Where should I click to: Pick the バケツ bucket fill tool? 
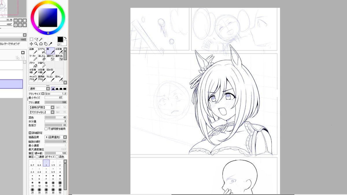coord(33,65)
